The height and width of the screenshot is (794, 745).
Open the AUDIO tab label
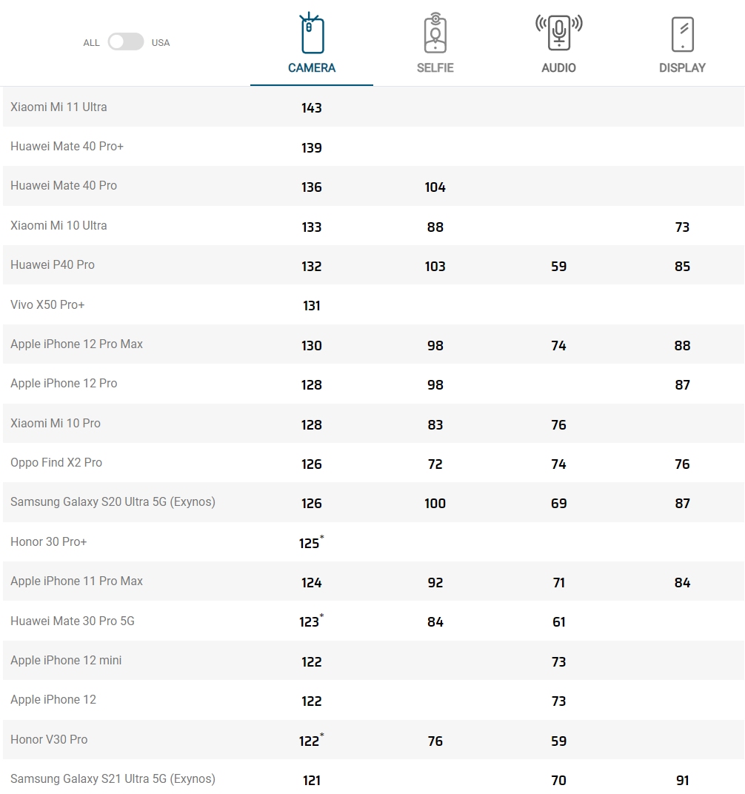558,68
